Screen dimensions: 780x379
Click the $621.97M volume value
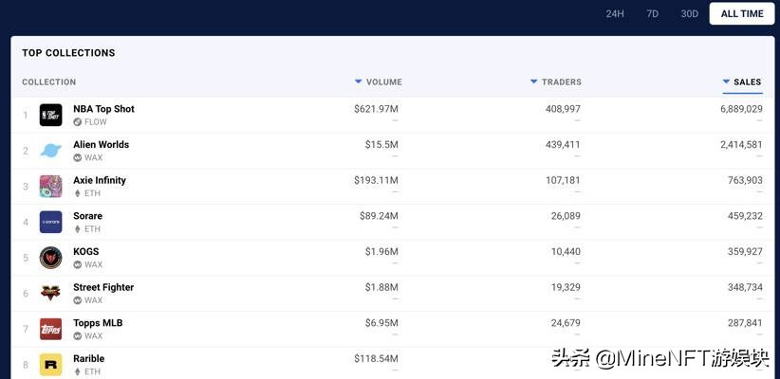(376, 109)
